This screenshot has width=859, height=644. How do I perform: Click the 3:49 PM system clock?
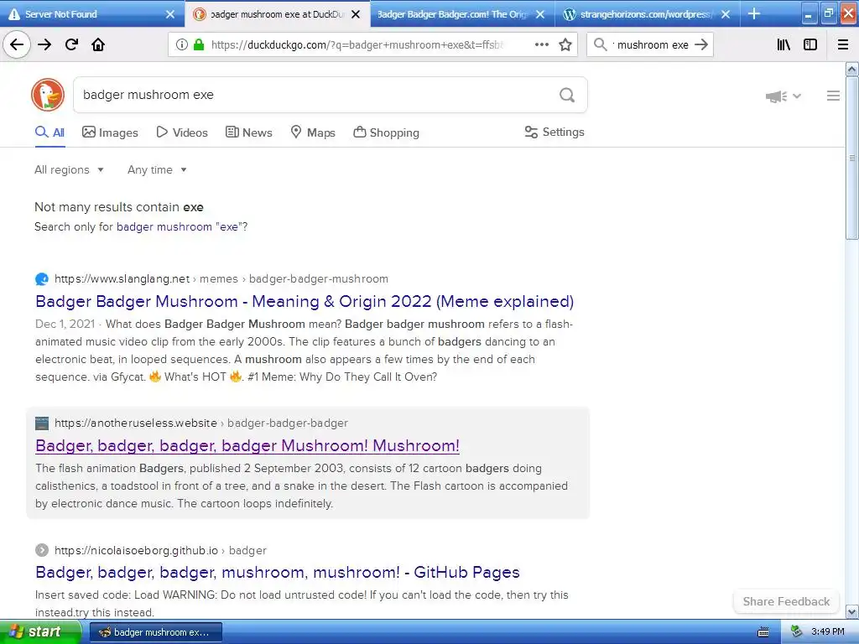(x=827, y=632)
